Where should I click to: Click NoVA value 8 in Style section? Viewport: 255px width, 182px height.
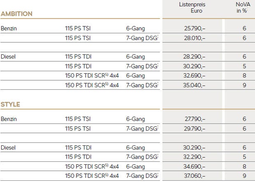point(244,166)
